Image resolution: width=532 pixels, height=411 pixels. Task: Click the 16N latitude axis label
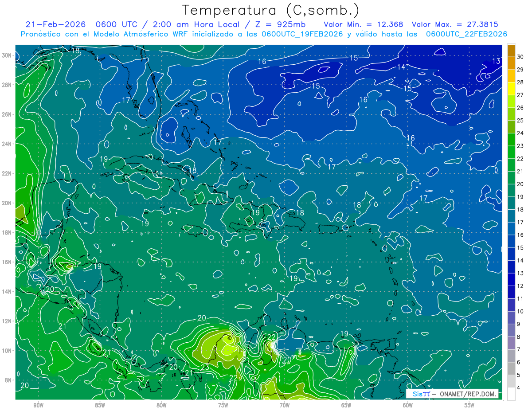(7, 262)
